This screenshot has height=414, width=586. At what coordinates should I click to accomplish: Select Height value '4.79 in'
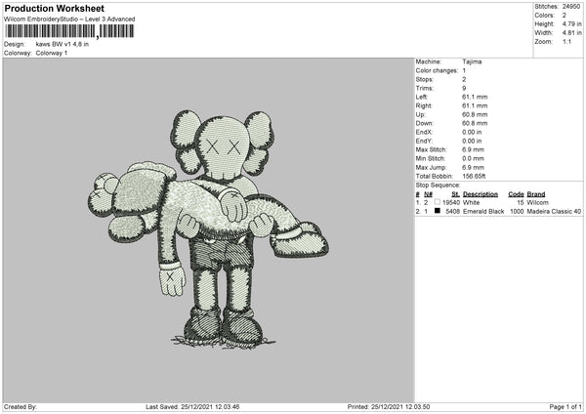571,23
